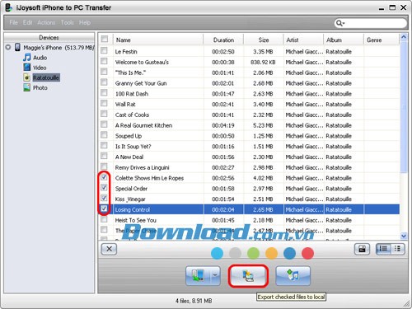Open the File menu

(13, 22)
